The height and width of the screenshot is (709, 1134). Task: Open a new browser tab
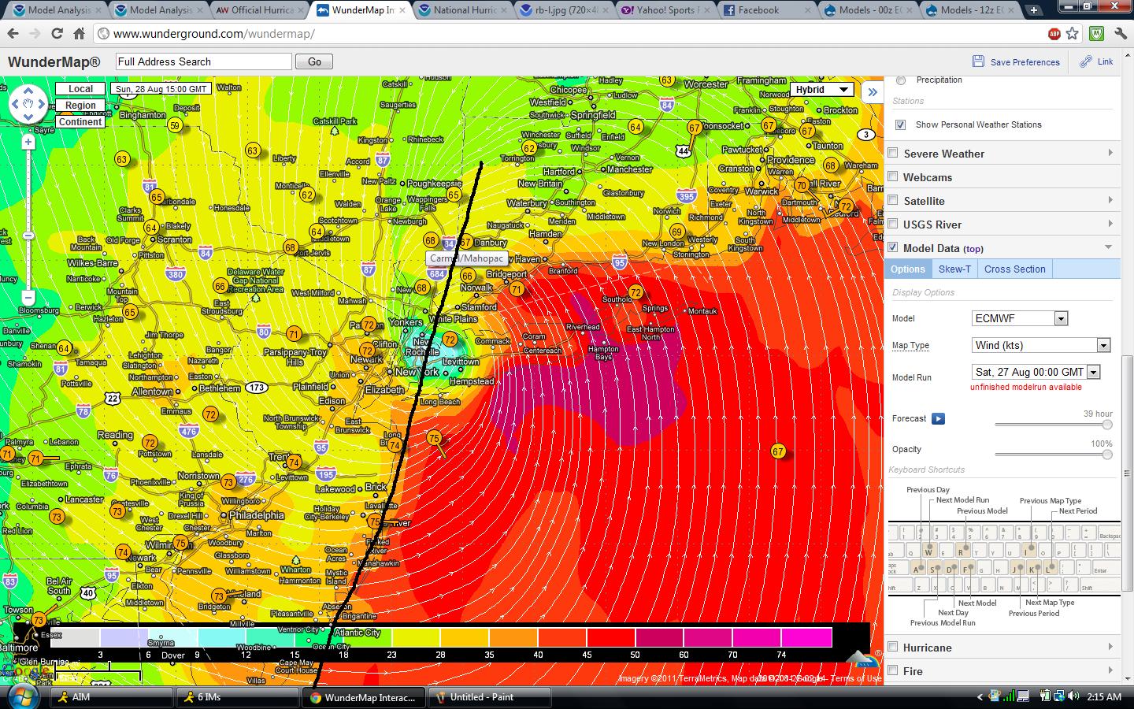[1034, 10]
